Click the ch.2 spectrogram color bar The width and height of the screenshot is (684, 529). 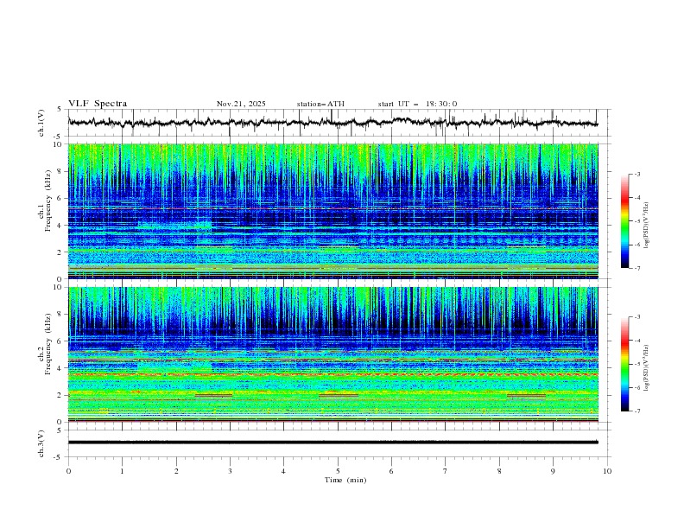point(625,364)
